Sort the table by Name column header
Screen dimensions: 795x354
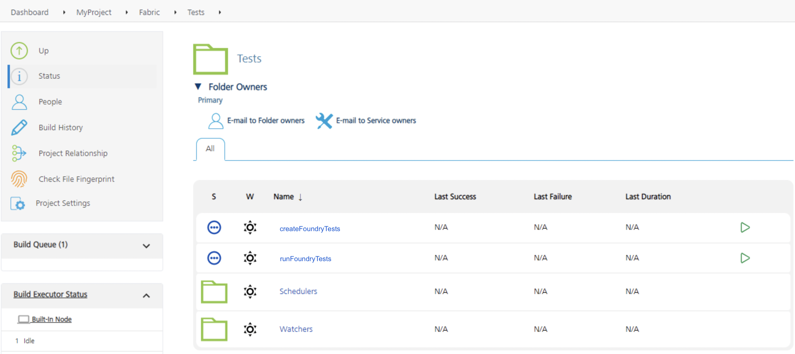click(283, 196)
